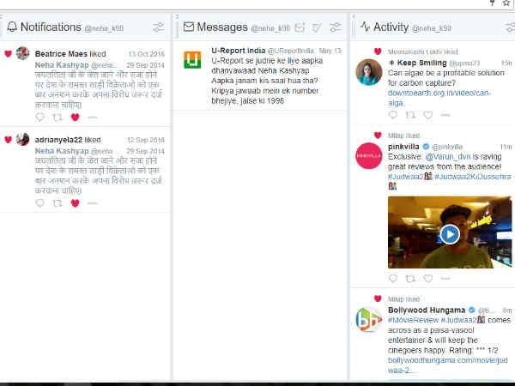This screenshot has height=386, width=515.
Task: Open more options on adrianyela22 notification
Action: point(93,203)
